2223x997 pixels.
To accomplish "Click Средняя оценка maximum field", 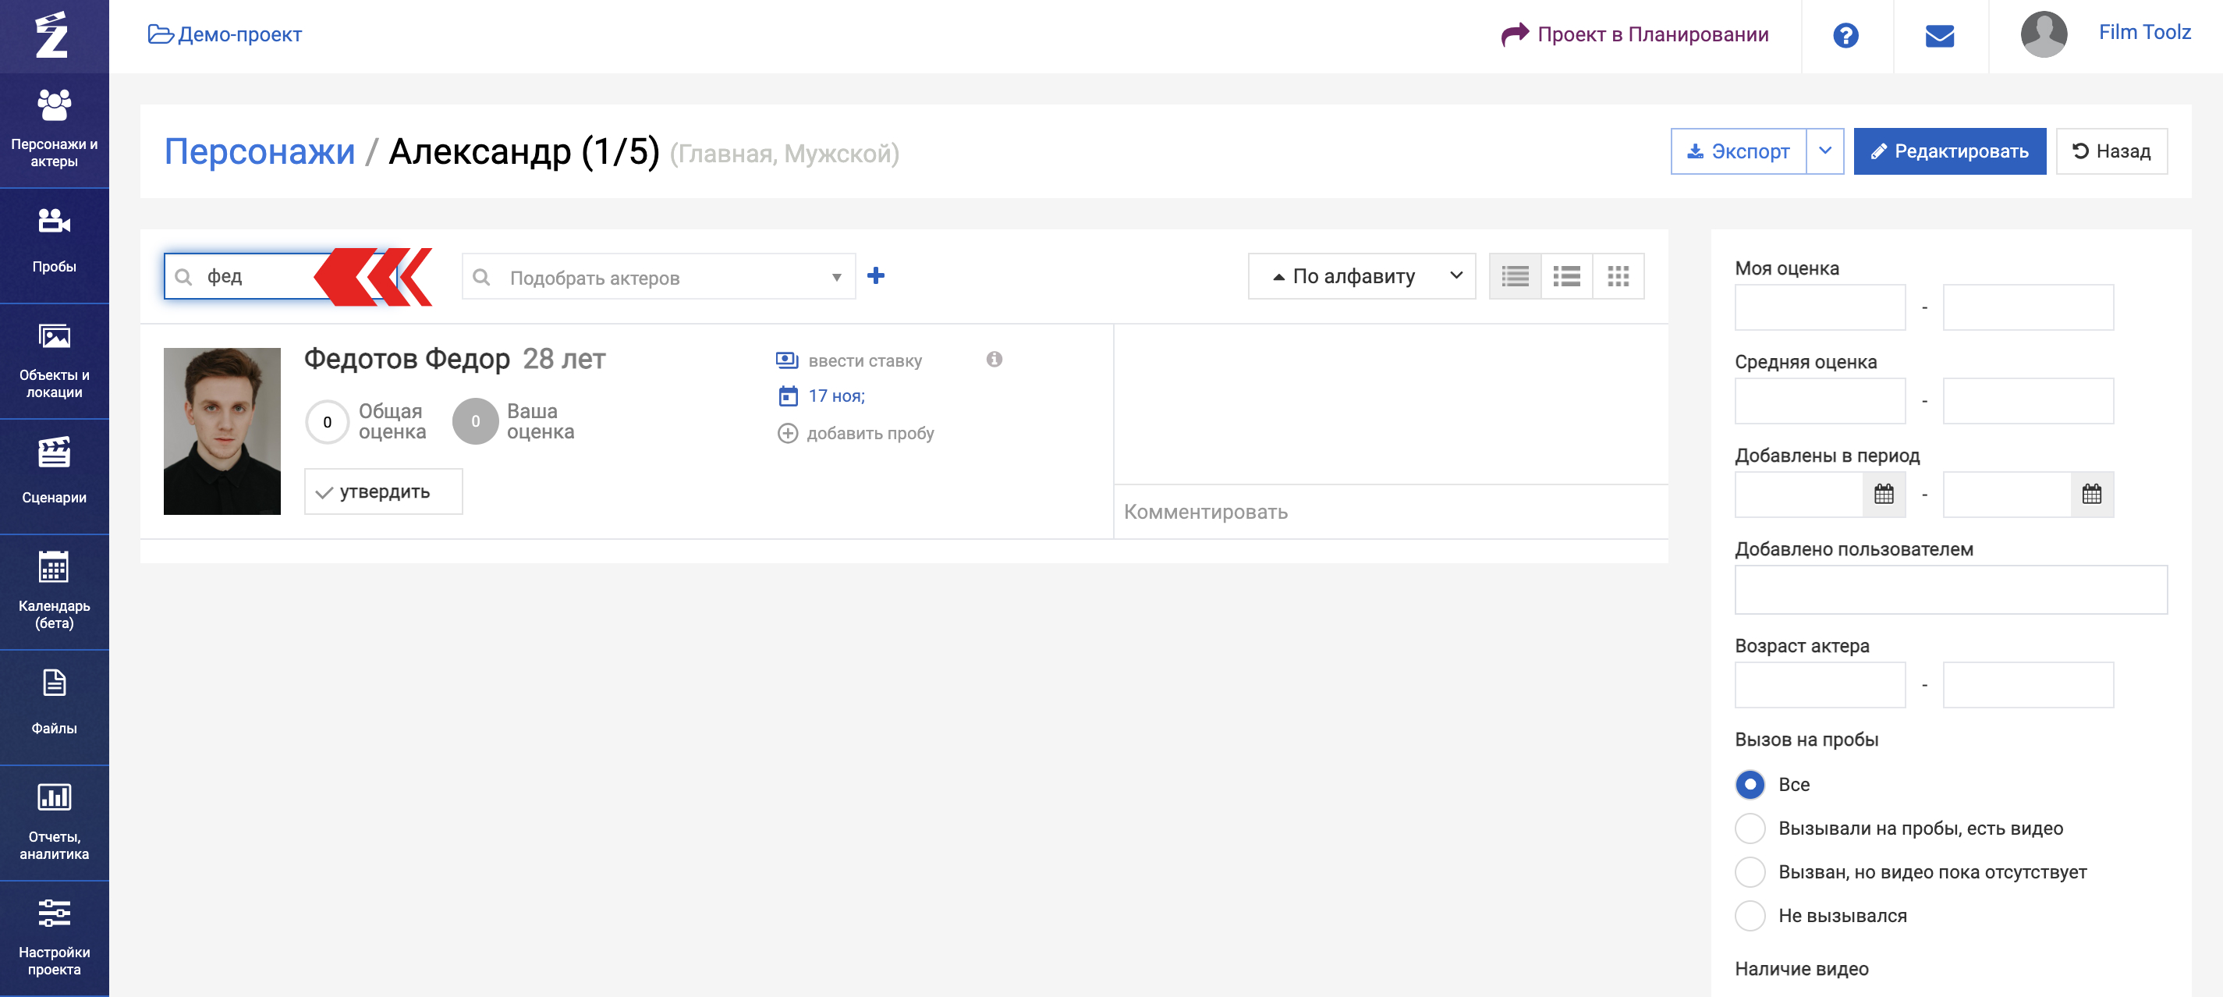I will tap(2027, 400).
